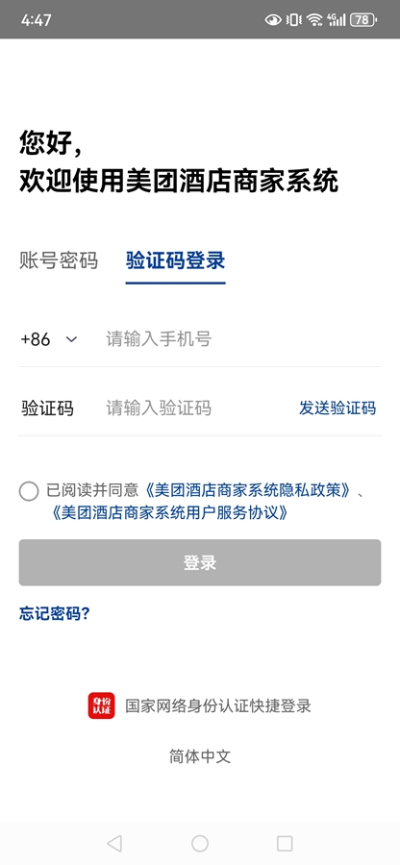400x865 pixels.
Task: Tap the vibrate mode status icon
Action: tap(293, 20)
